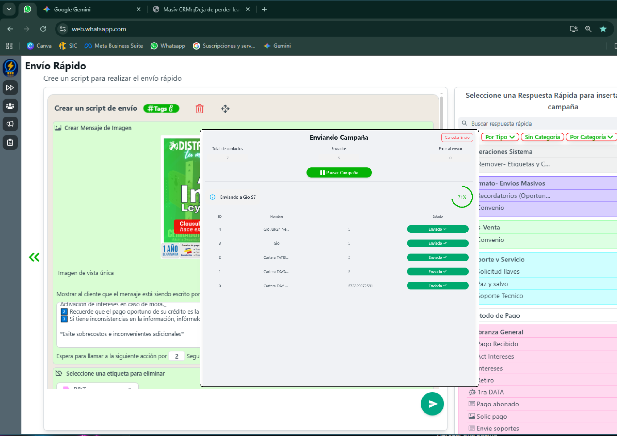Image resolution: width=617 pixels, height=436 pixels.
Task: Expand the Por Categoría filter dropdown
Action: tap(591, 137)
